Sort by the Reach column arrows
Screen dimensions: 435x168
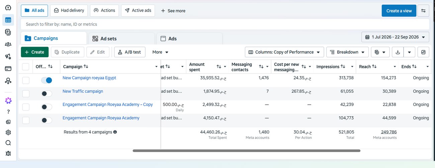tap(374, 67)
